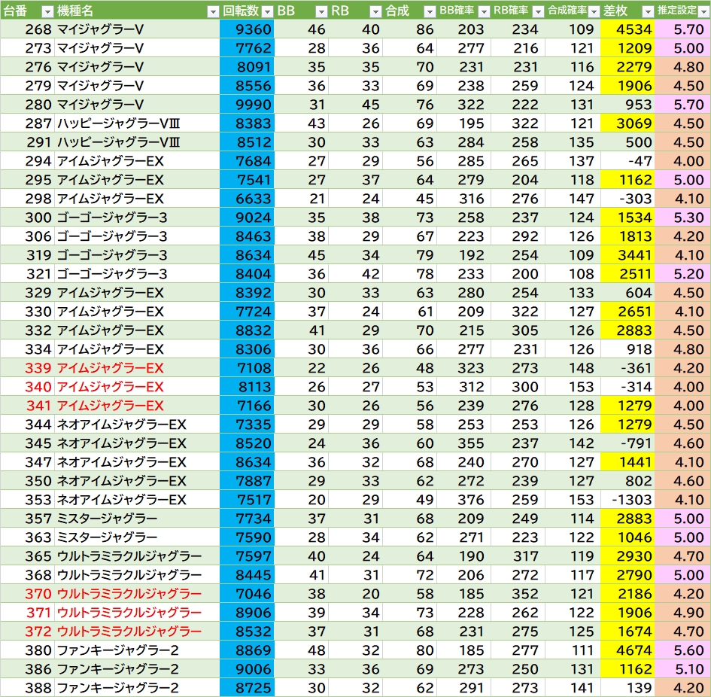Viewport: 711px width, 697px height.
Task: Select the red machine number 371
Action: click(x=27, y=613)
